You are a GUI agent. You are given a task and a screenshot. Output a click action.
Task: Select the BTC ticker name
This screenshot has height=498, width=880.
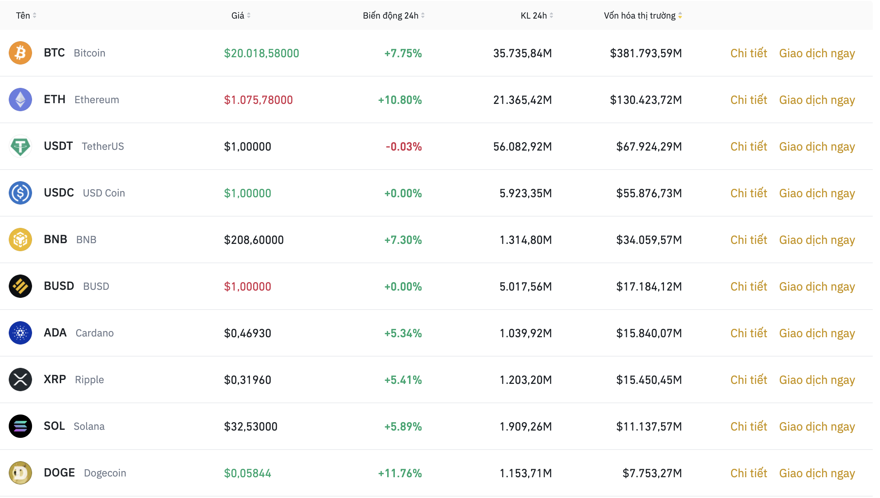coord(54,53)
